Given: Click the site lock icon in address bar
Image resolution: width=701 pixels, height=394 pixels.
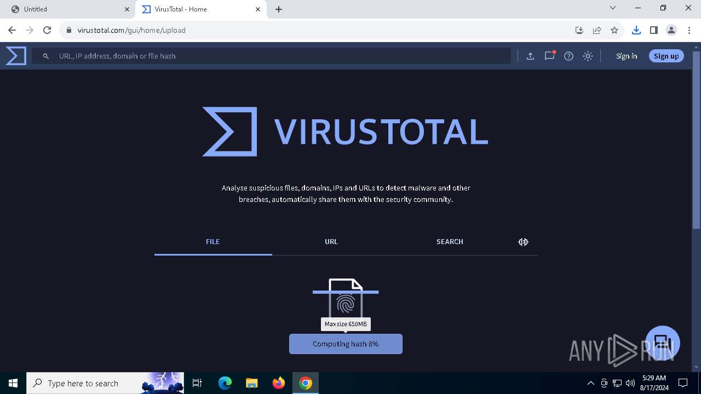Looking at the screenshot, I should click(x=69, y=30).
